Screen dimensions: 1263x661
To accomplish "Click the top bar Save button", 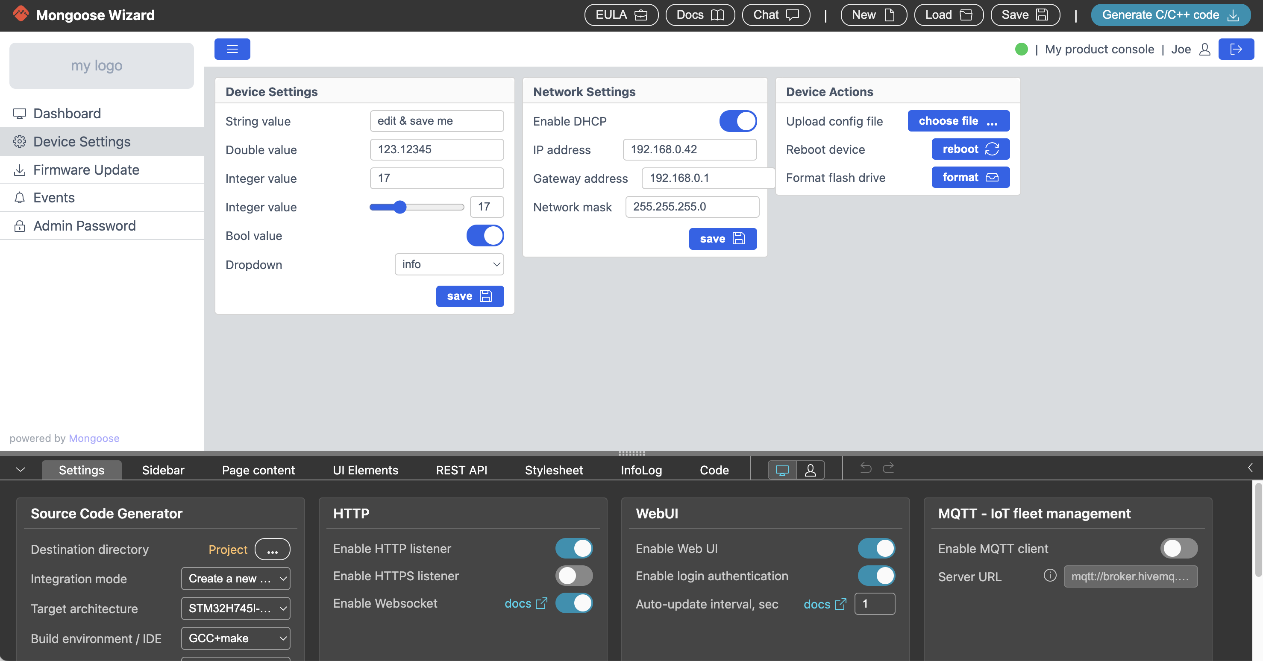I will pos(1025,15).
